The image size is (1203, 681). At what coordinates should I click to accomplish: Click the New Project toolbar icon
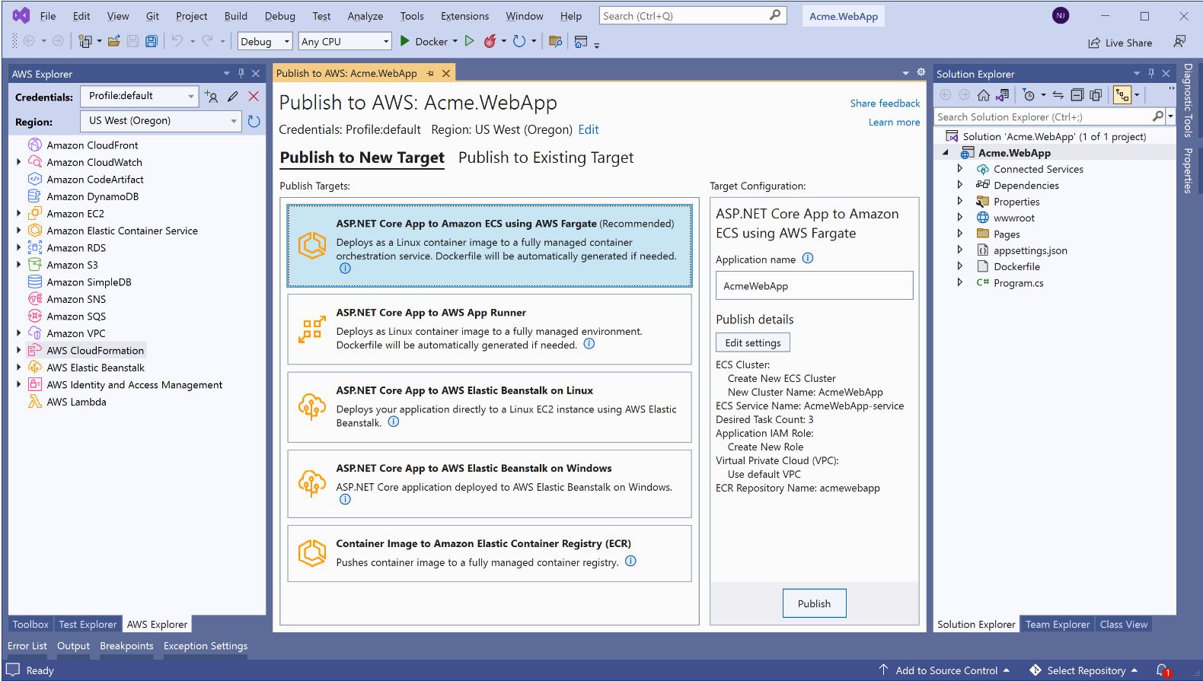point(85,41)
